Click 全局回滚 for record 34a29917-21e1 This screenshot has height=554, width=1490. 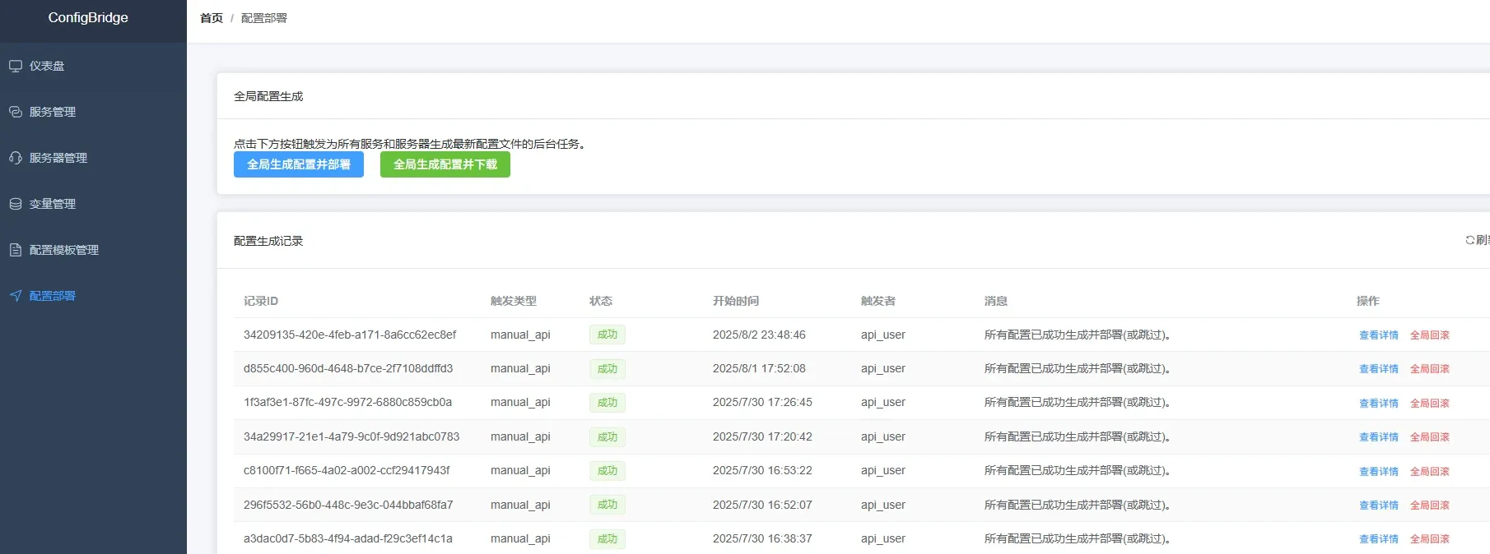[x=1430, y=437]
